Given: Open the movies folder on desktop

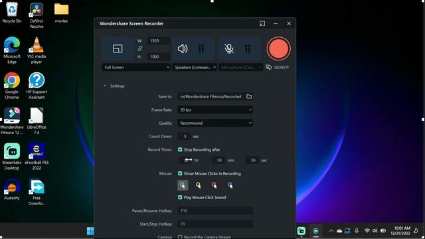Looking at the screenshot, I should [61, 13].
